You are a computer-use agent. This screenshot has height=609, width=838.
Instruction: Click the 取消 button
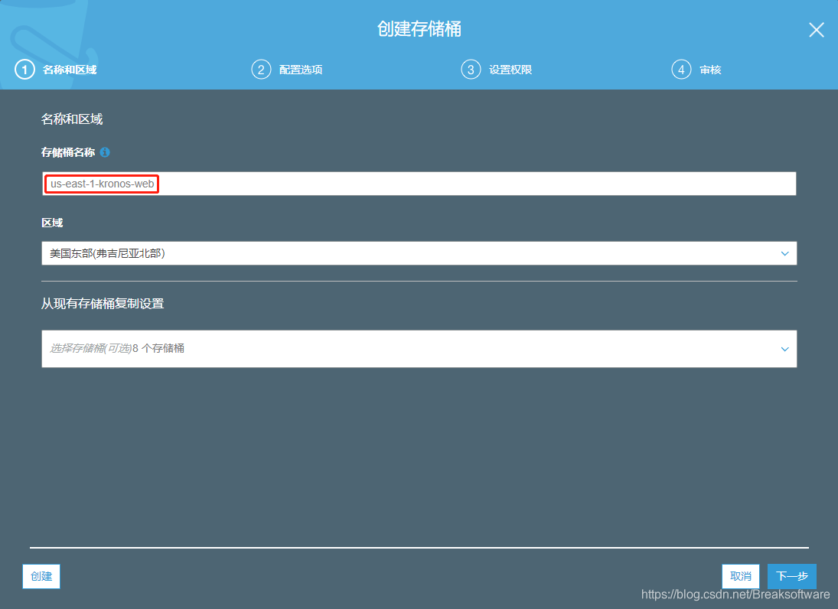[x=741, y=576]
